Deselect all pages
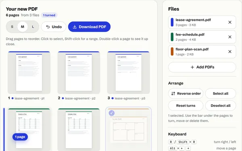This screenshot has width=242, height=151. 221,105
